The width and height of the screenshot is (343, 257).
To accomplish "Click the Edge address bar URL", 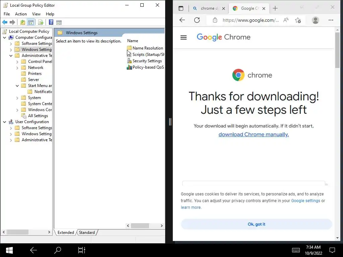I will point(251,20).
